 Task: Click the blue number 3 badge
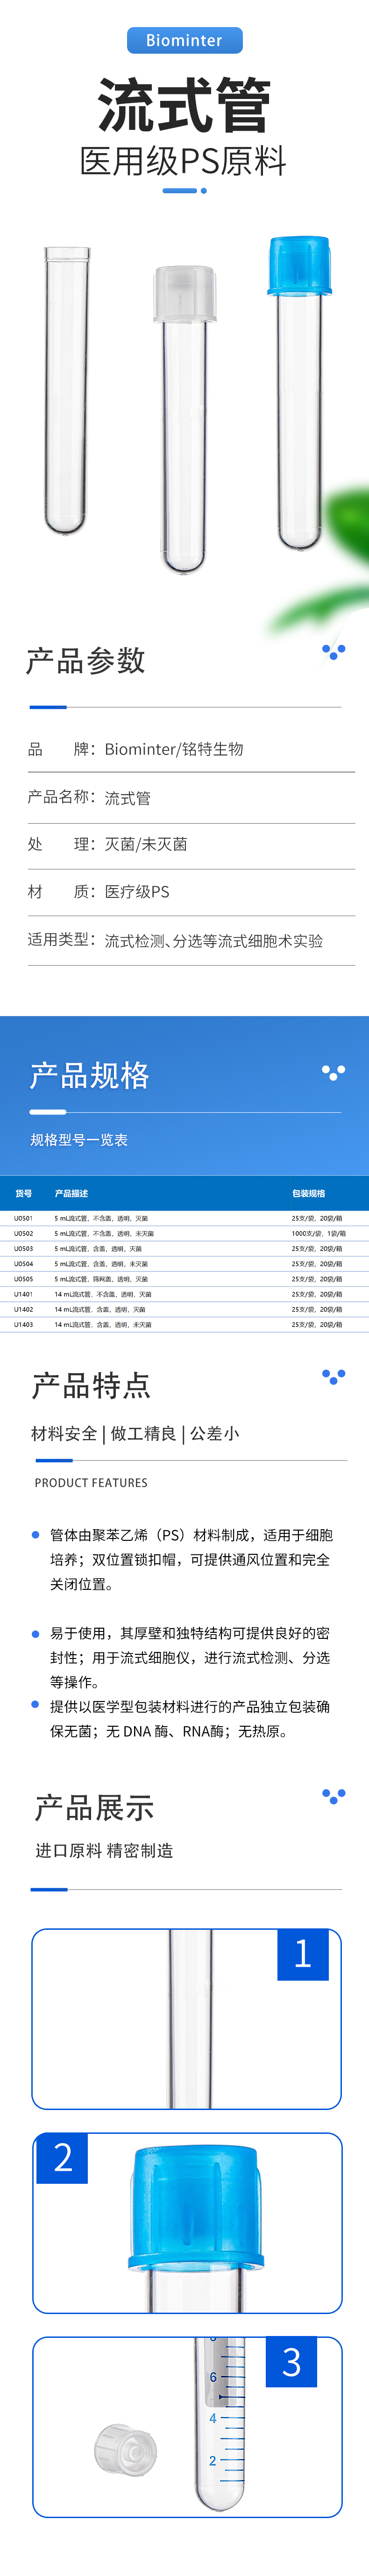pyautogui.click(x=291, y=2362)
